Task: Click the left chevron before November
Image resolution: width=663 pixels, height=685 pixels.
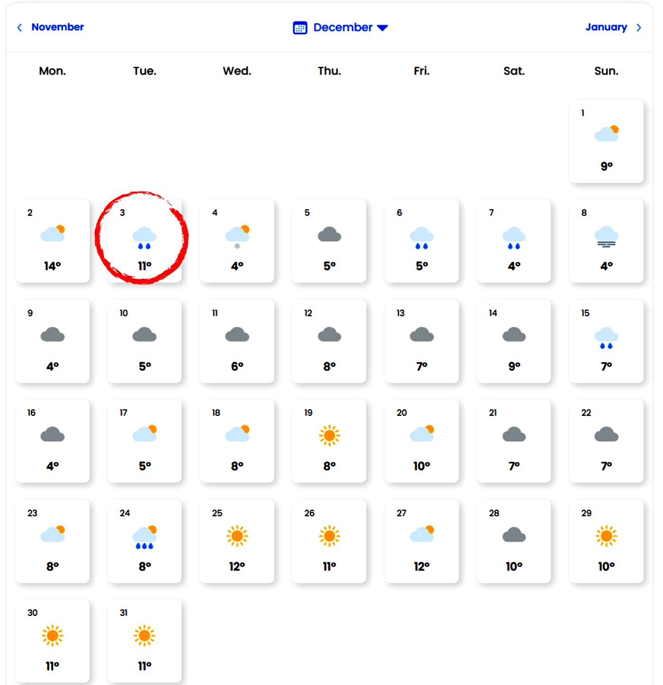Action: tap(19, 27)
